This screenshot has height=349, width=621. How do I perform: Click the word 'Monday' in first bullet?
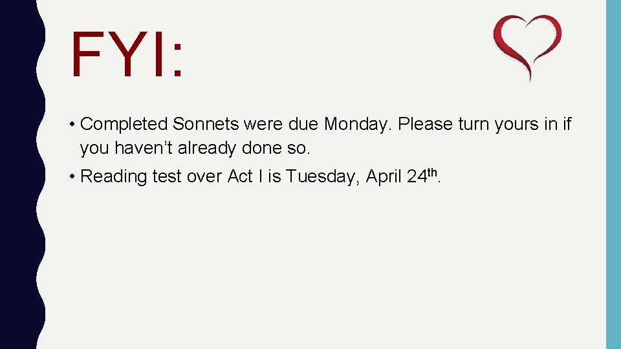click(x=356, y=125)
